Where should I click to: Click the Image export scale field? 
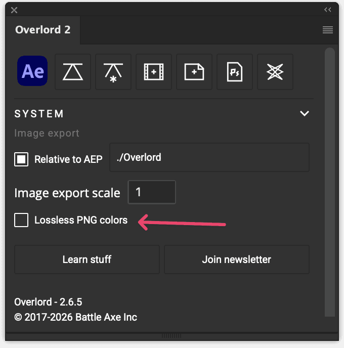point(152,192)
